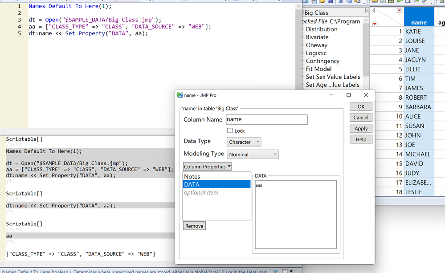Click the Fit Model table script
Screen dimensions: 445x273
318,69
